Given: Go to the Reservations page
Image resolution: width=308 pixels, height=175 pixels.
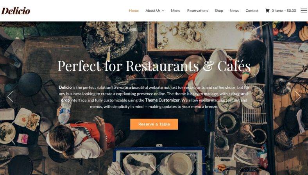Looking at the screenshot, I should click(197, 11).
